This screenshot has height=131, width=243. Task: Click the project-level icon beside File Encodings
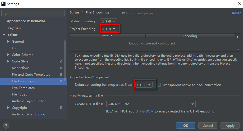(61, 81)
